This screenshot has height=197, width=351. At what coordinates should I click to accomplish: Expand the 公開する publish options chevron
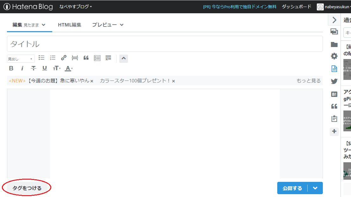point(315,188)
